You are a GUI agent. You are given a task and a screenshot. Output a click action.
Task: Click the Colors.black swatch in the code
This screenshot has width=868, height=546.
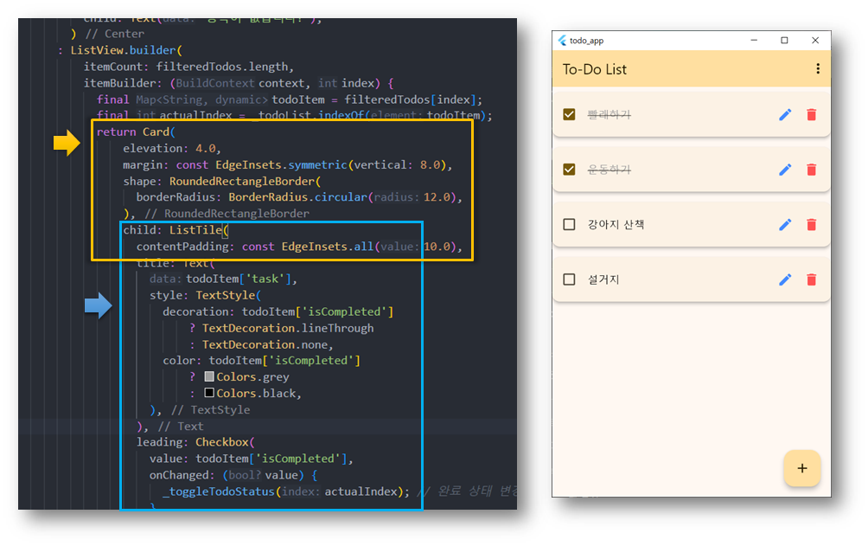[209, 393]
